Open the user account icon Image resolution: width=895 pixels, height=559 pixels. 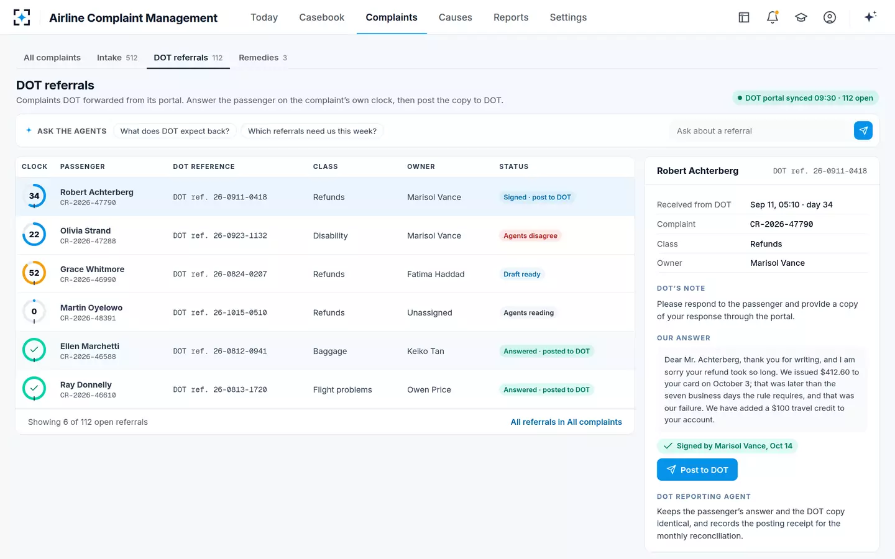click(x=830, y=17)
